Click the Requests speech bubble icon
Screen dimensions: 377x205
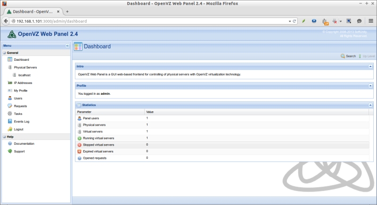[10, 106]
